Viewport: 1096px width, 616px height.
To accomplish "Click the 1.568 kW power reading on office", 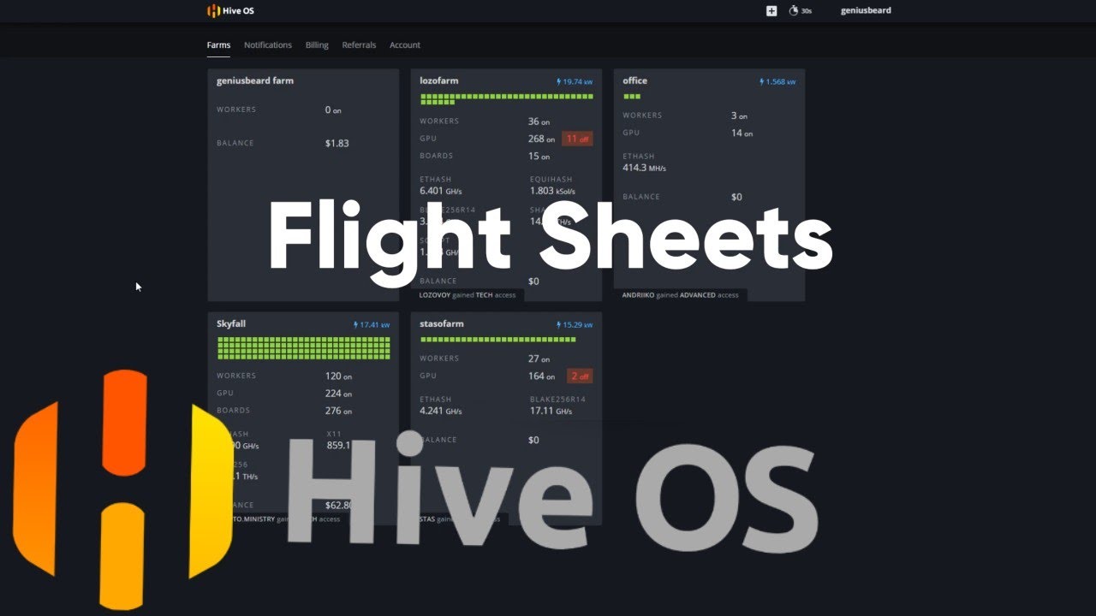I will click(777, 82).
